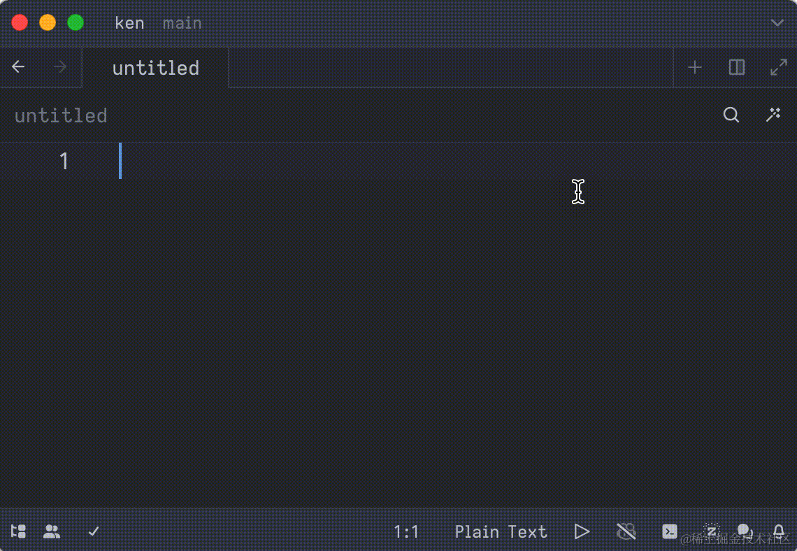Expand the title bar chevron menu

tap(777, 23)
